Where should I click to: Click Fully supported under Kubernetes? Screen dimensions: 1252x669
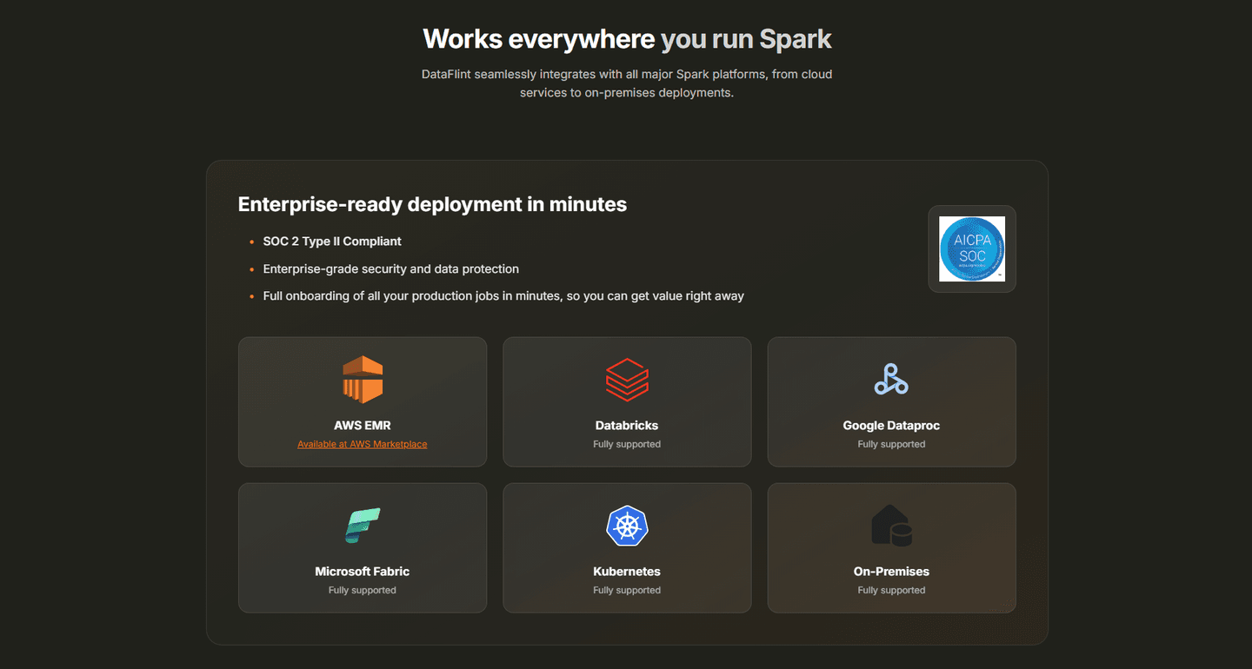(x=627, y=590)
